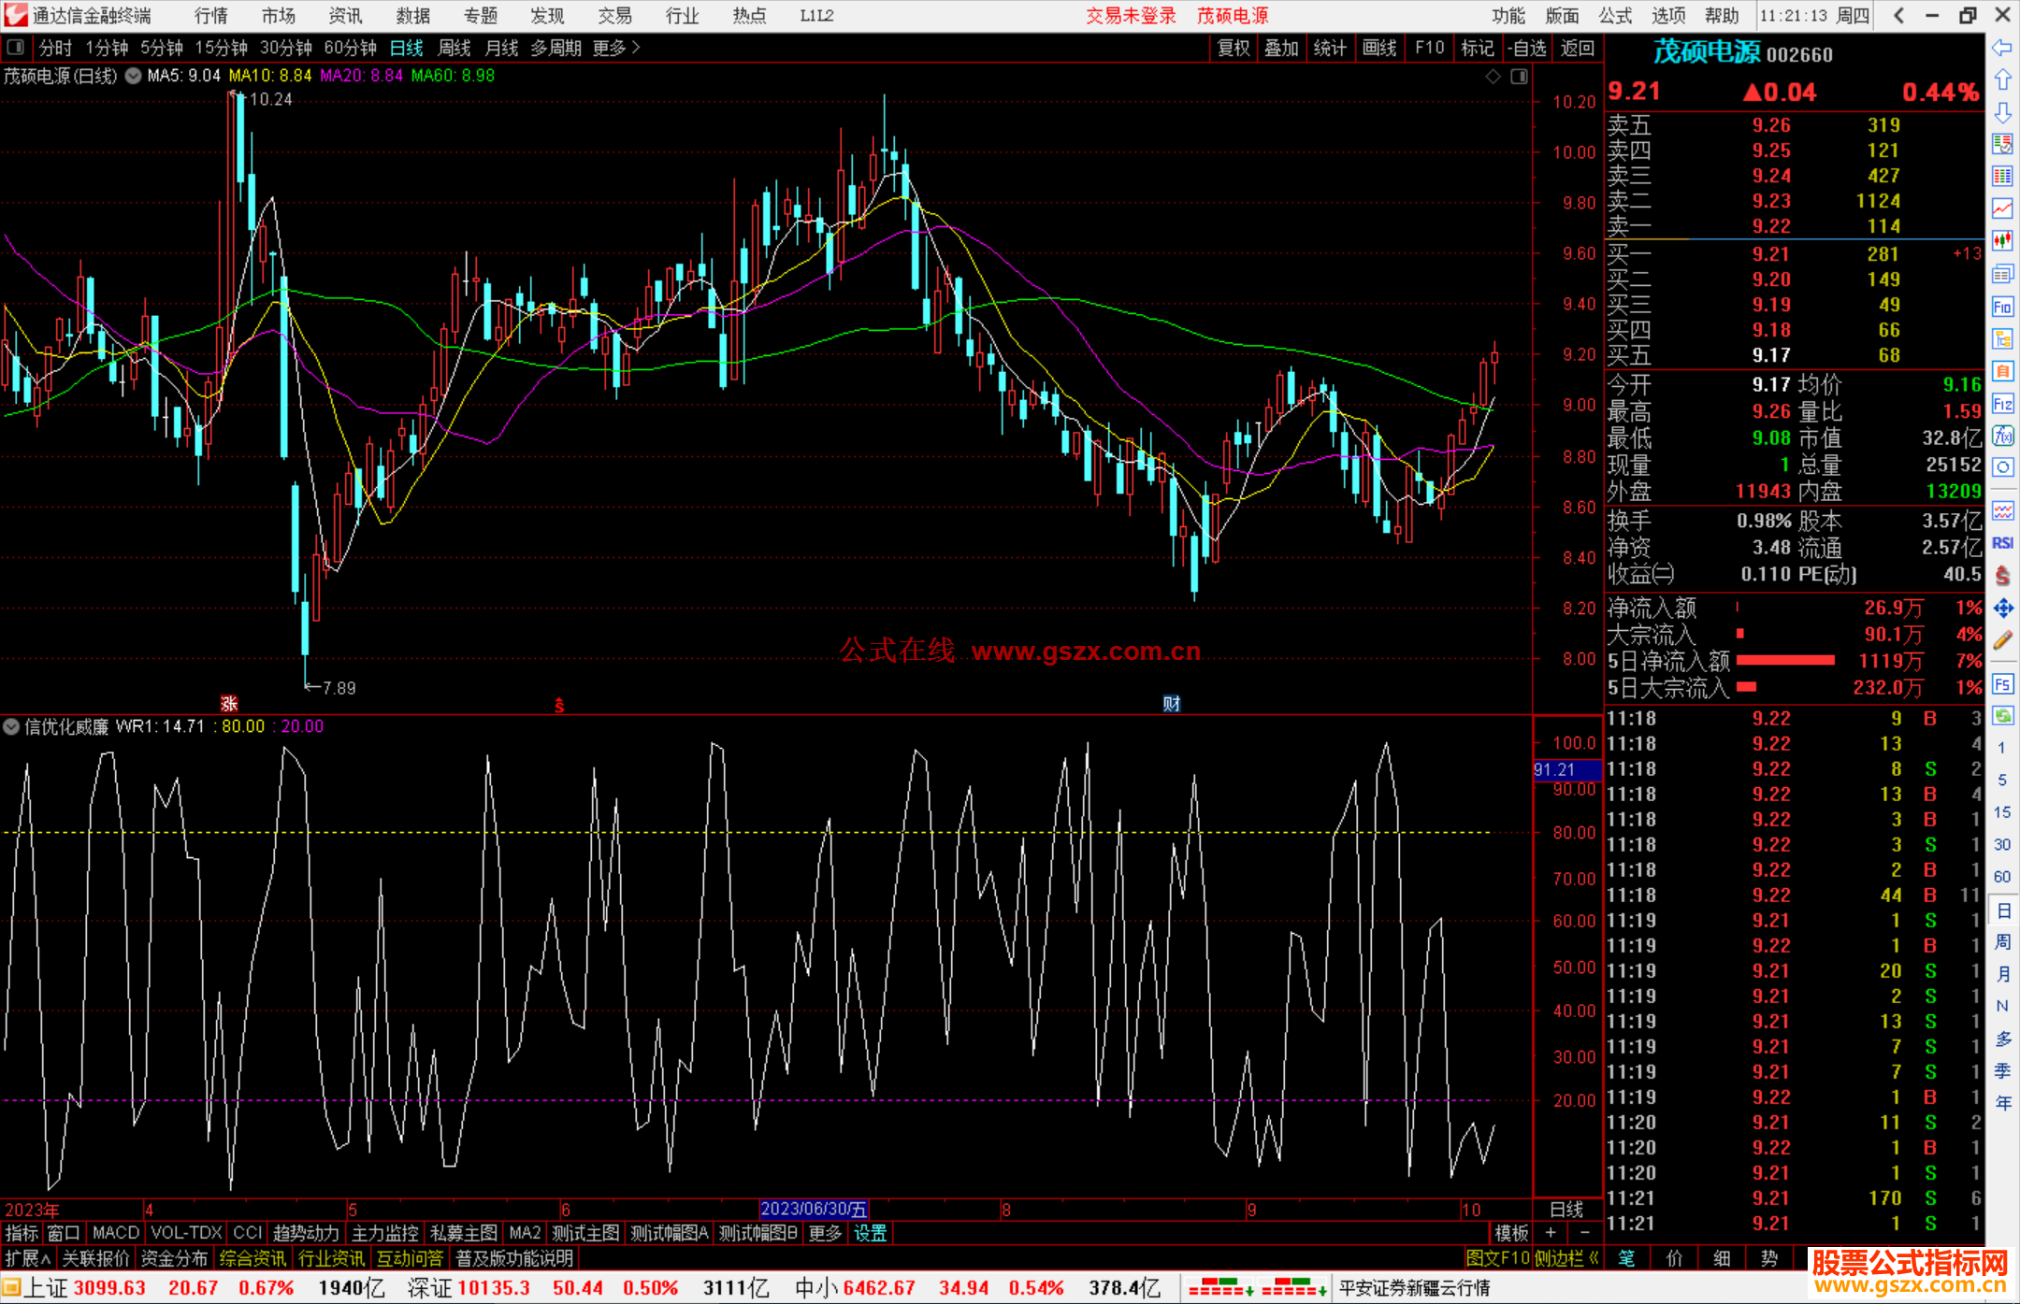Open the 行情 menu
The width and height of the screenshot is (2020, 1304).
pos(211,16)
